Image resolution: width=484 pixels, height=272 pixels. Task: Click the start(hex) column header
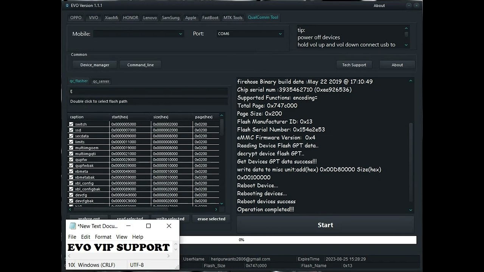coord(130,117)
